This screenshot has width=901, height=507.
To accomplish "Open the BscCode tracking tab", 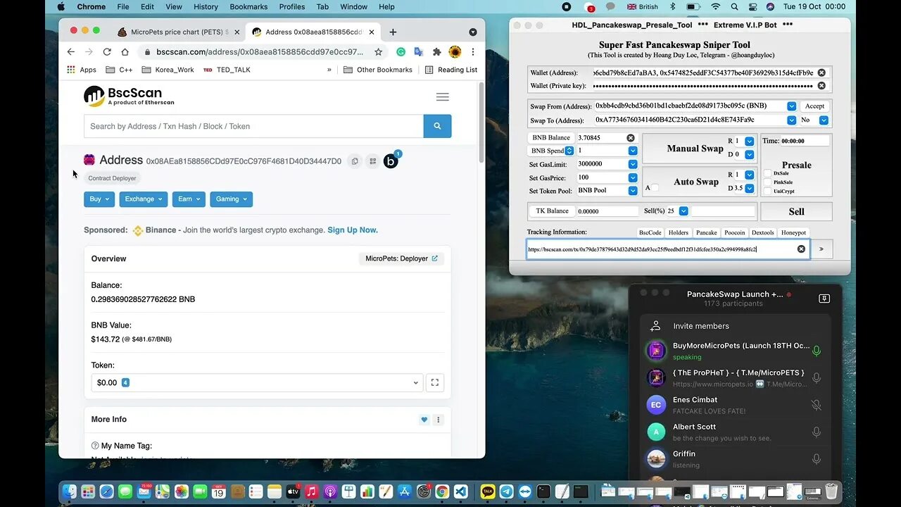I will 650,232.
